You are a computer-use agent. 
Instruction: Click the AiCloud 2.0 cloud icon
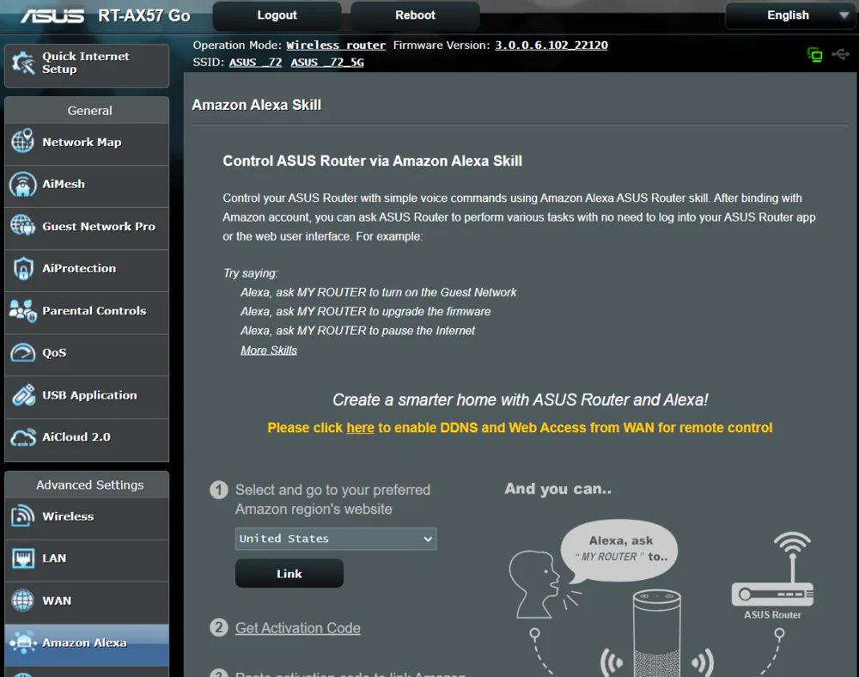[23, 437]
